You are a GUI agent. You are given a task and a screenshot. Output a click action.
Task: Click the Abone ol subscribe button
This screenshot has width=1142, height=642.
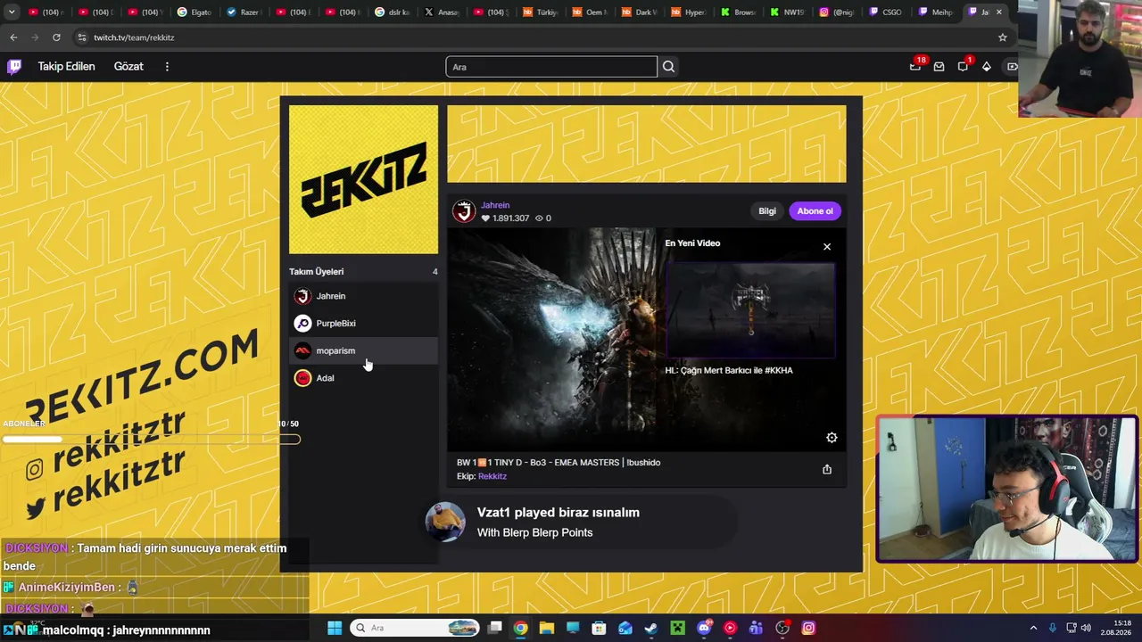pos(815,211)
